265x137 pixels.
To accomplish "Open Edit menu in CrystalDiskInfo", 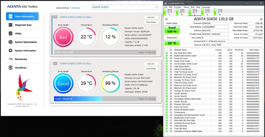I will pyautogui.click(x=171, y=7).
